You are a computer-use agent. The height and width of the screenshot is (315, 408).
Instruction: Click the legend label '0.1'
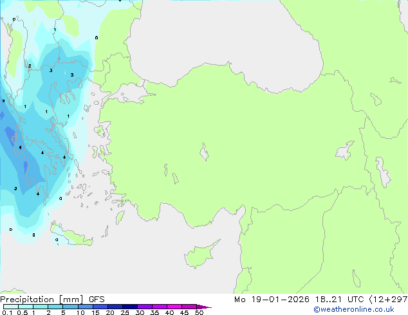click(x=7, y=312)
